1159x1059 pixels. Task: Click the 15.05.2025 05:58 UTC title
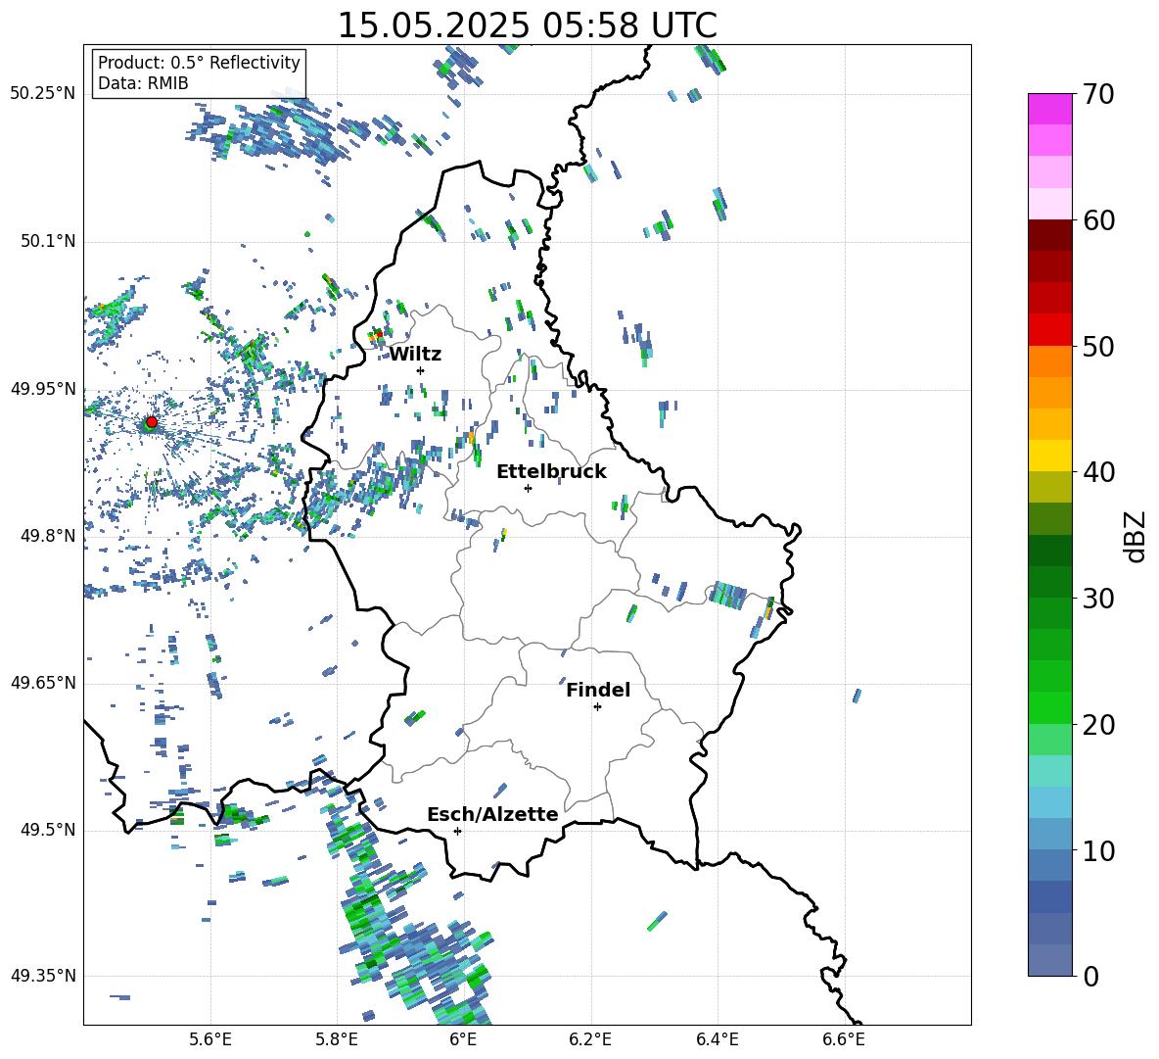pos(527,25)
